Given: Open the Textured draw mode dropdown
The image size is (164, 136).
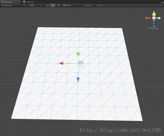Looking at the screenshot, I should [x=13, y=5].
